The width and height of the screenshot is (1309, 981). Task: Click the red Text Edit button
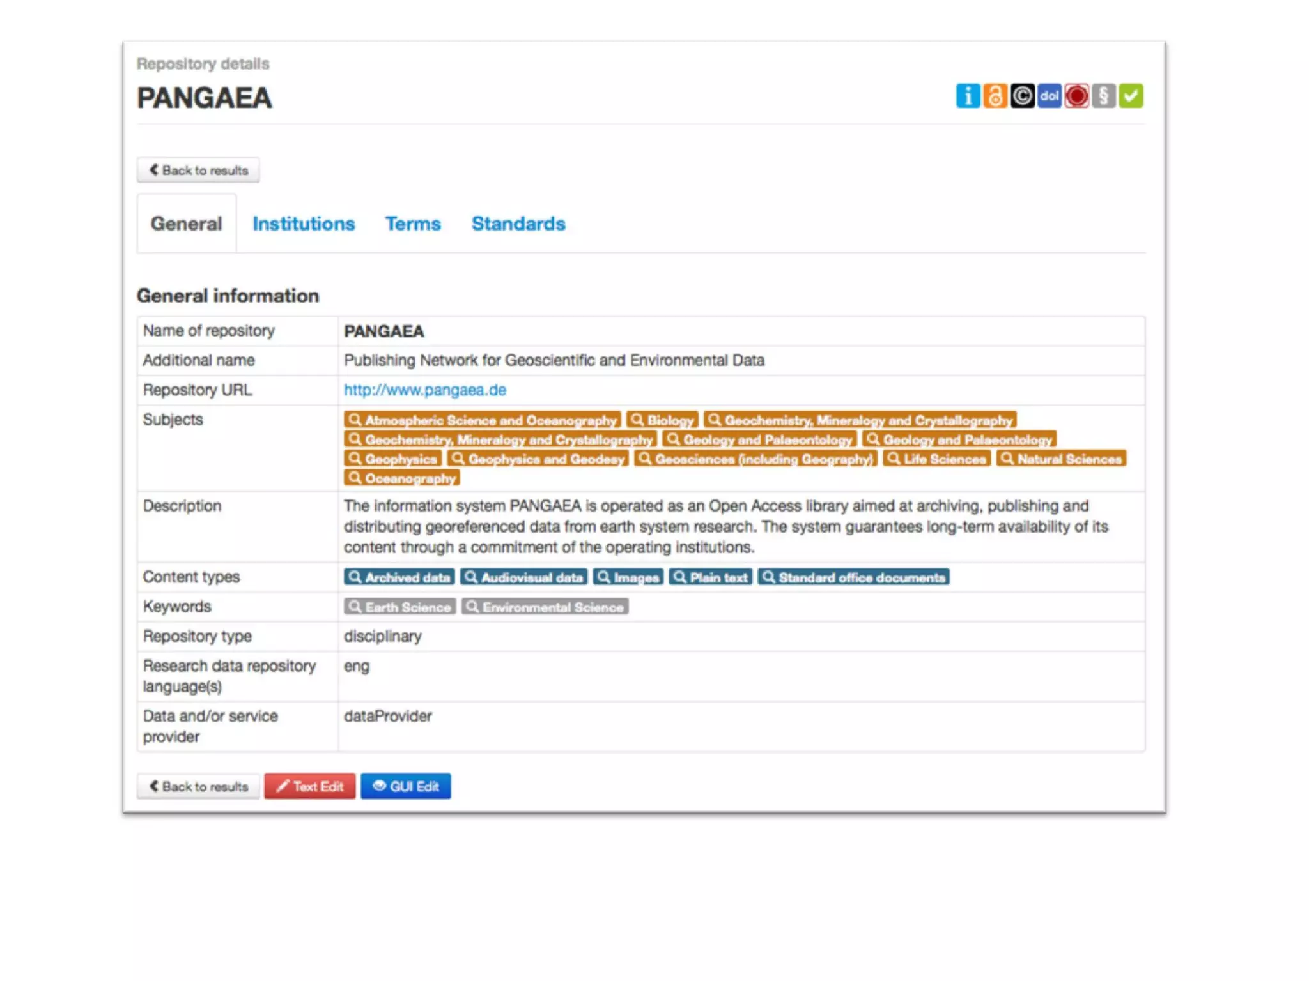click(x=310, y=786)
